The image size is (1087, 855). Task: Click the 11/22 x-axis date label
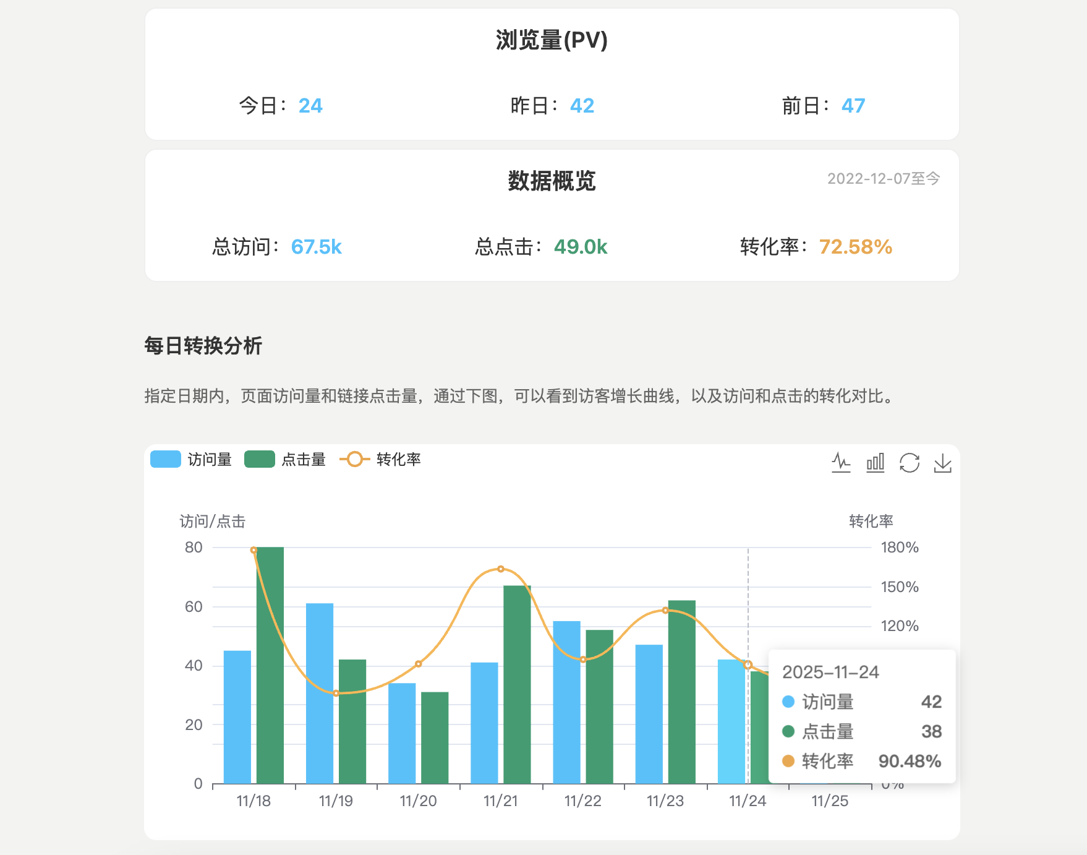[582, 801]
